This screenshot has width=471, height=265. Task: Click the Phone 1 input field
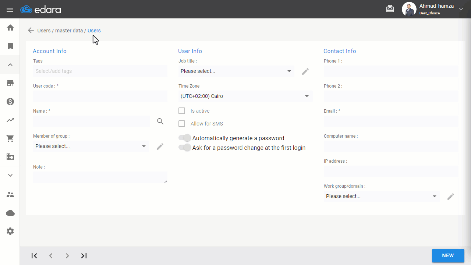(x=391, y=71)
